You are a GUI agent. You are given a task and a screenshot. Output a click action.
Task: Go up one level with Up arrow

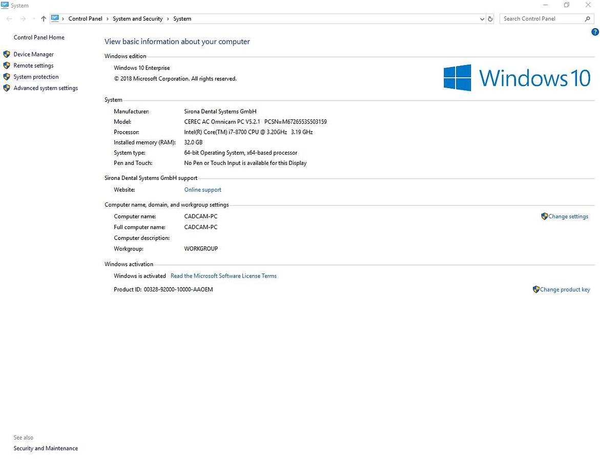[44, 19]
